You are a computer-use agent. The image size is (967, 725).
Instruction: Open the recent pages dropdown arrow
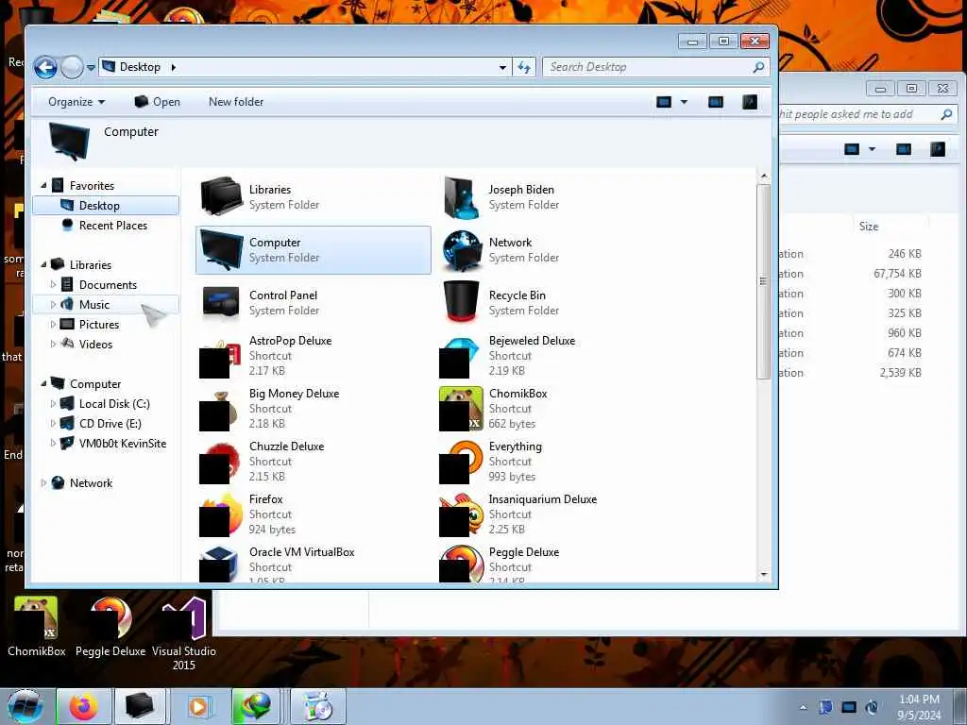[91, 67]
